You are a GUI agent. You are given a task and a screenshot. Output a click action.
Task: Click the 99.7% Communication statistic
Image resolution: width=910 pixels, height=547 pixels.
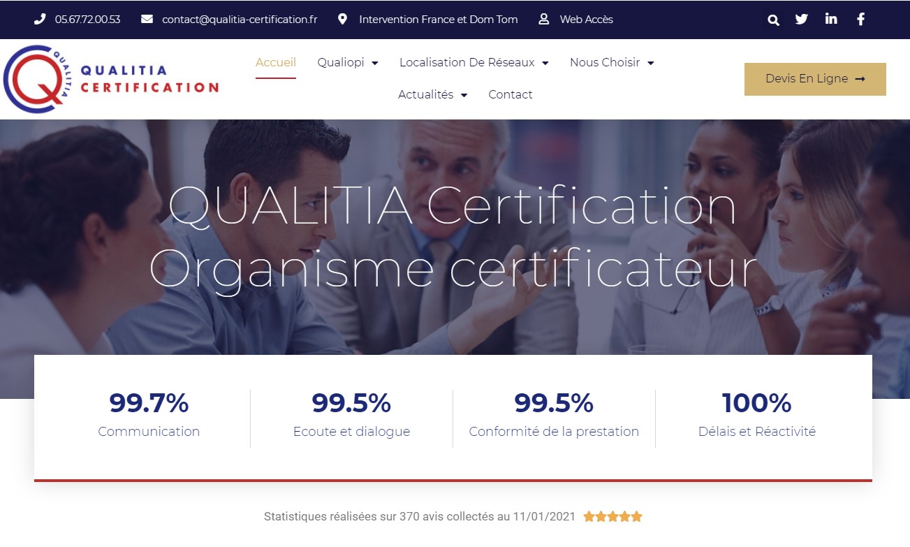(148, 415)
